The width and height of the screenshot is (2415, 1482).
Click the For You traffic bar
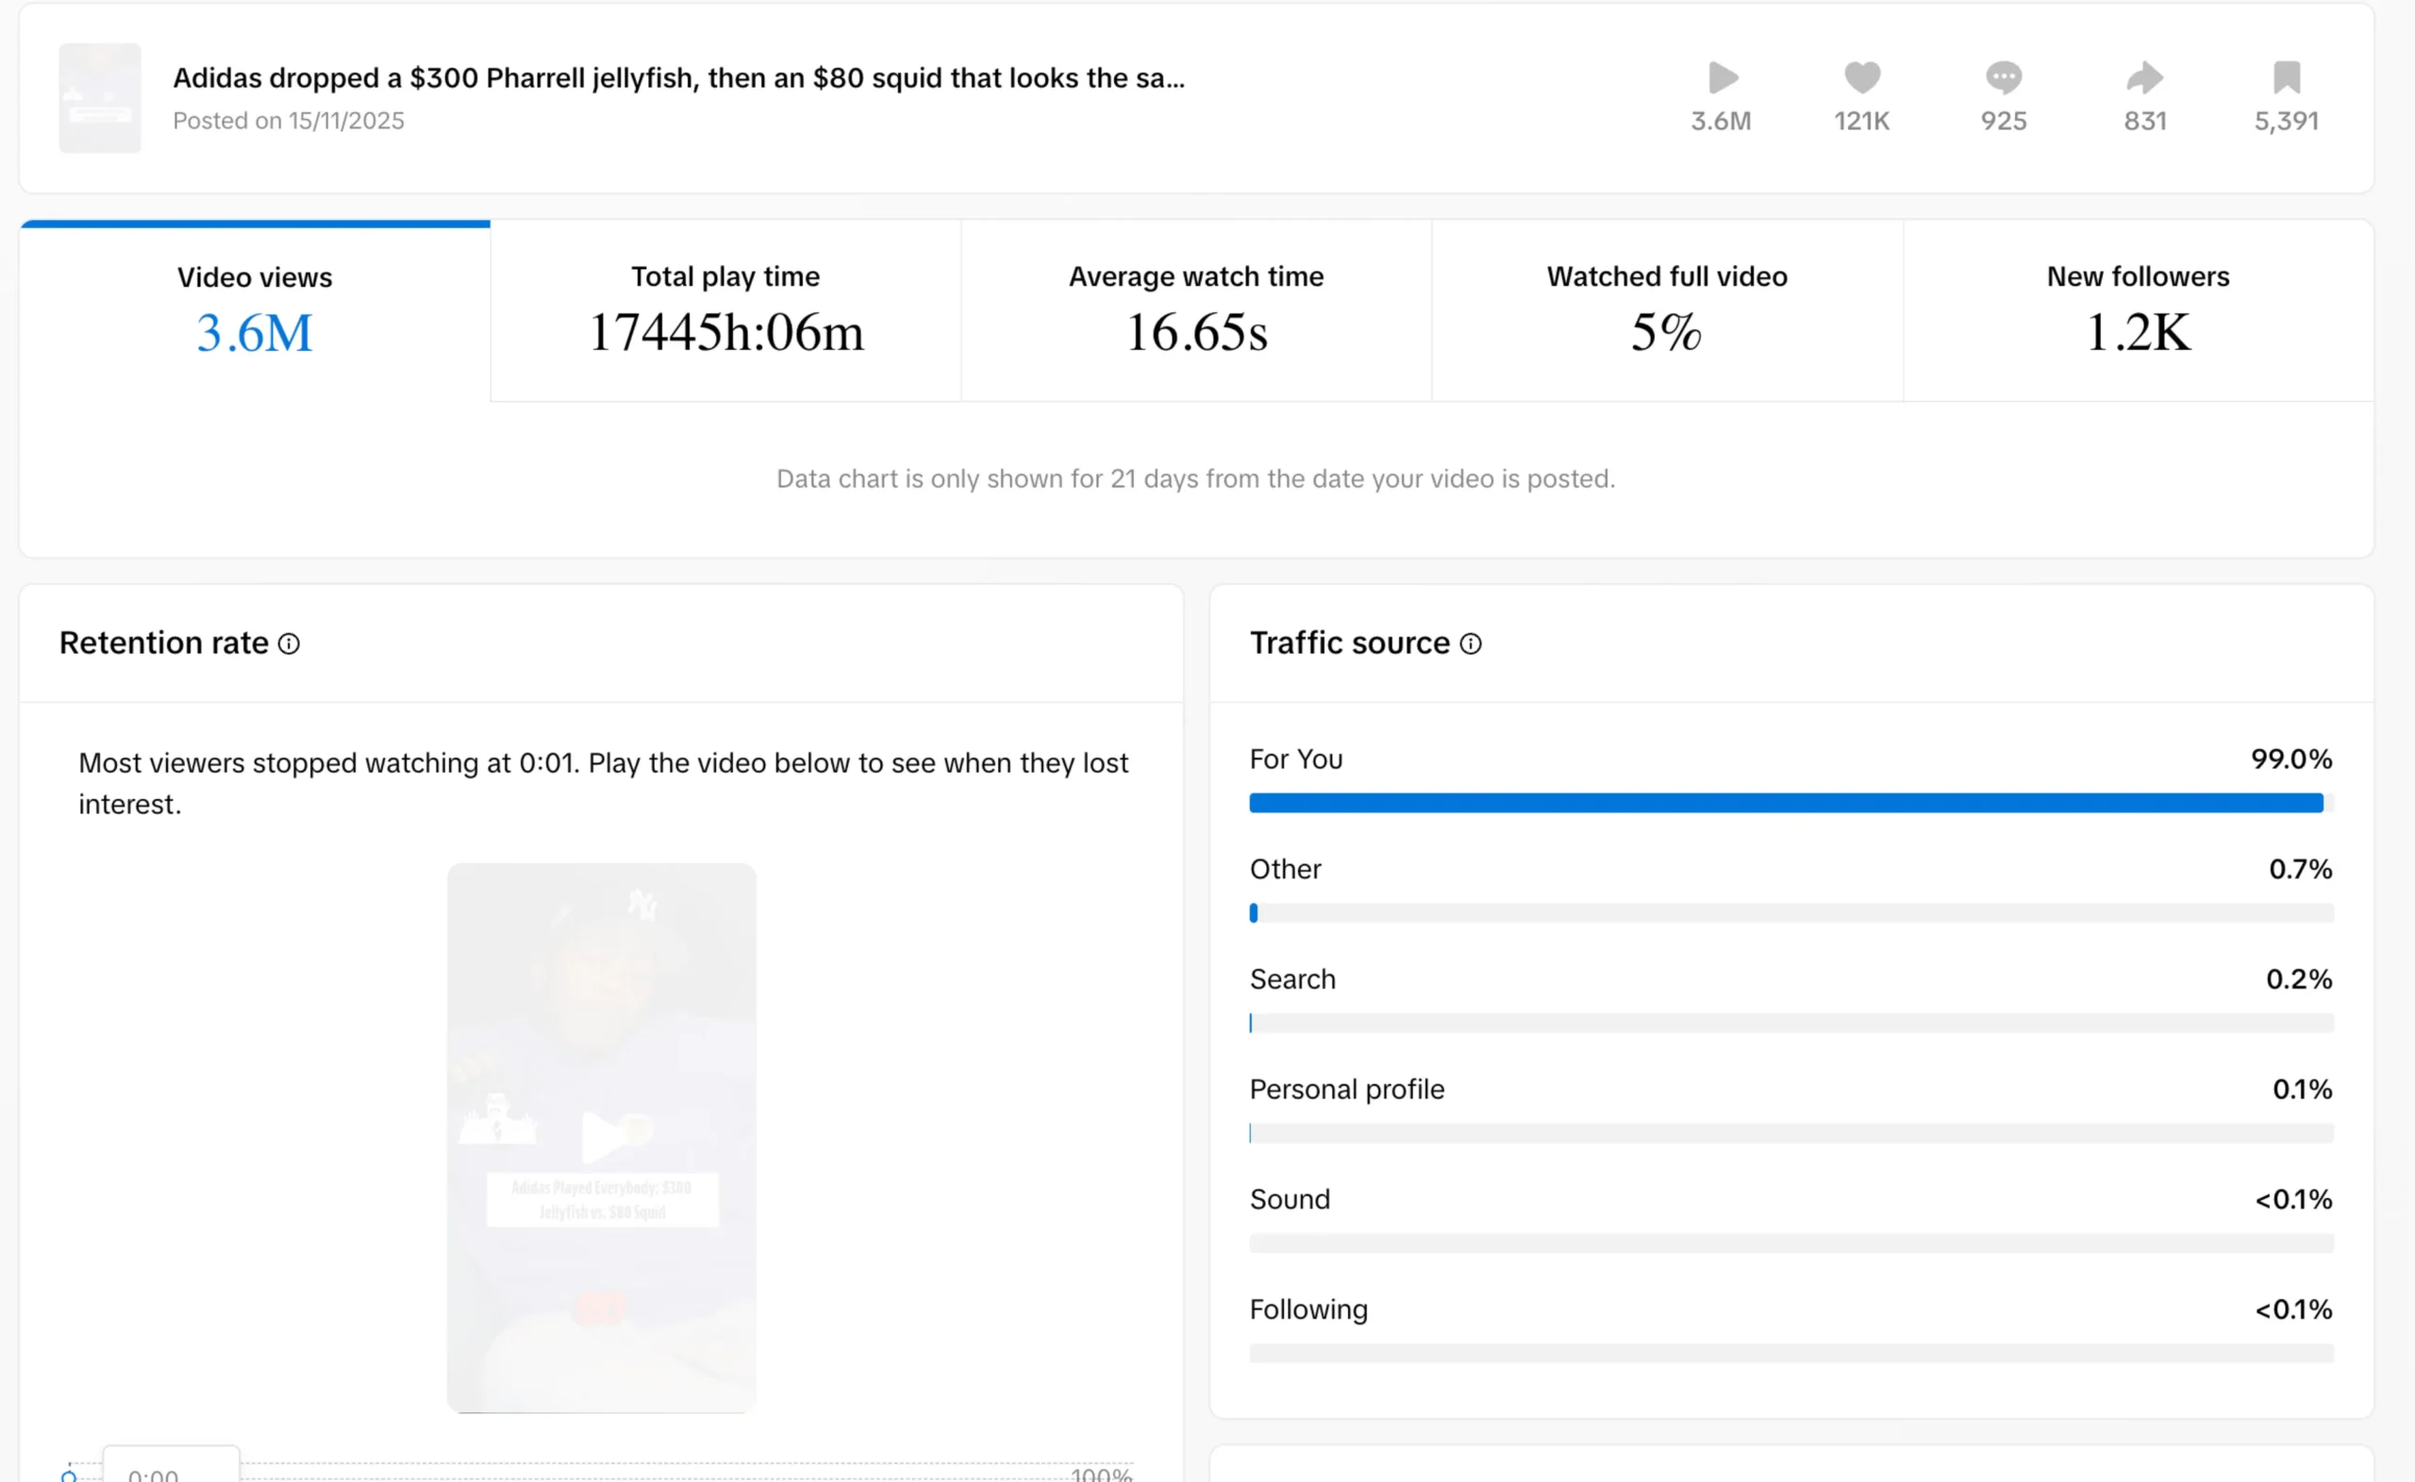coord(1790,804)
